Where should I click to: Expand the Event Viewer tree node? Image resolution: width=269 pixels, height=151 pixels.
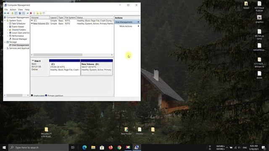(x=8, y=27)
